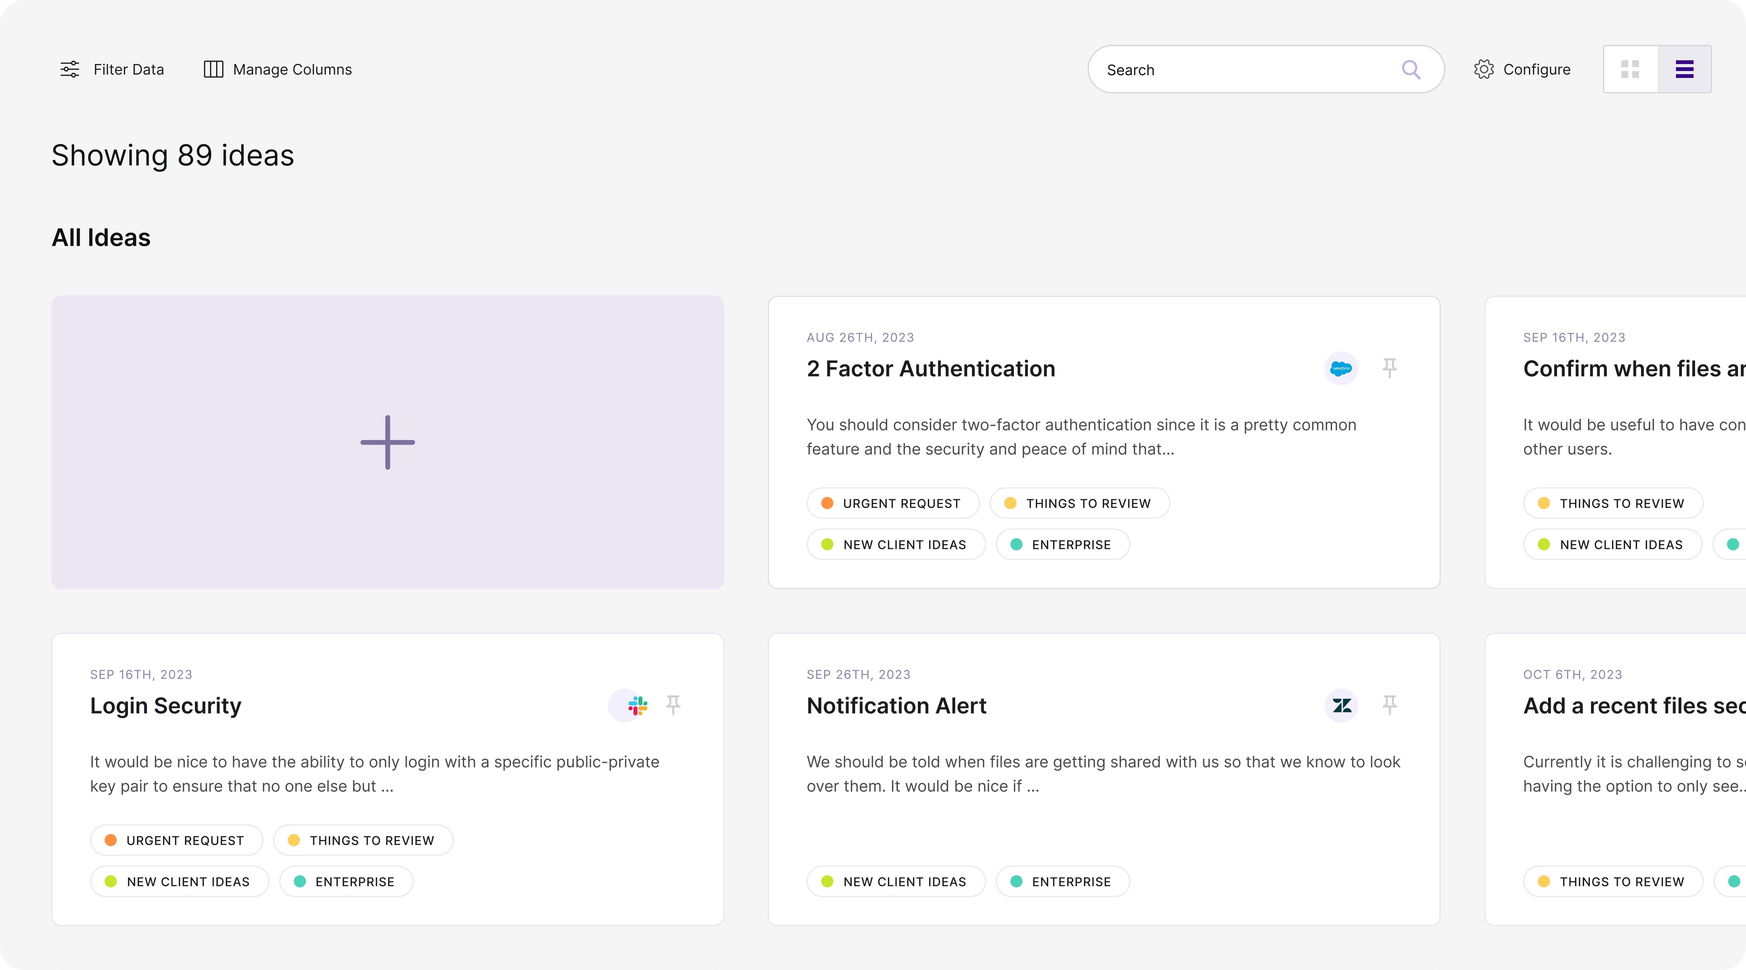The image size is (1746, 970).
Task: Click Things to Review tag on 2 Factor card
Action: pos(1080,503)
